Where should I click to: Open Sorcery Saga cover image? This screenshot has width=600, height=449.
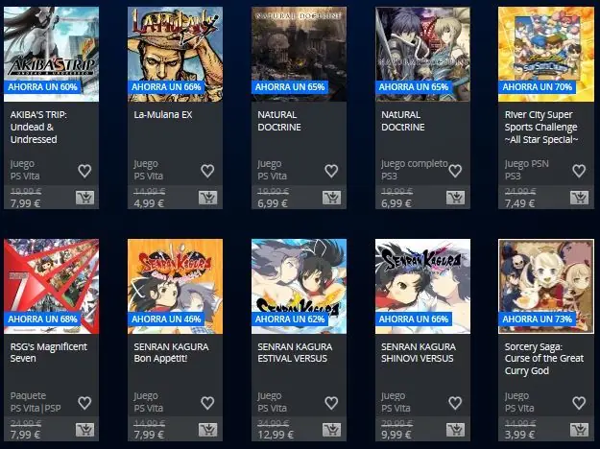[x=546, y=286]
